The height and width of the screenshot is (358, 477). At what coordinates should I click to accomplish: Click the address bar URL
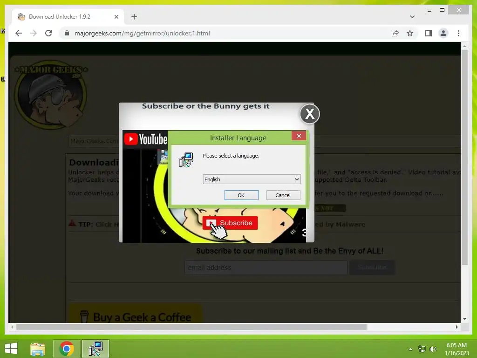coord(142,33)
